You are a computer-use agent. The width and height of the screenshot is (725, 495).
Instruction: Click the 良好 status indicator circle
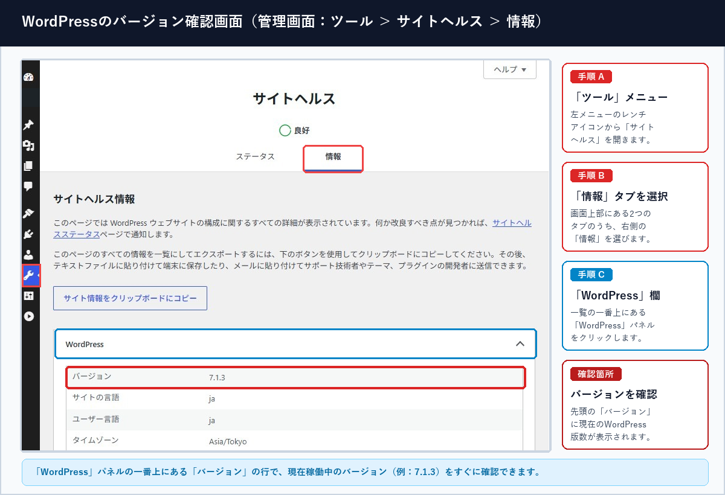click(x=285, y=130)
